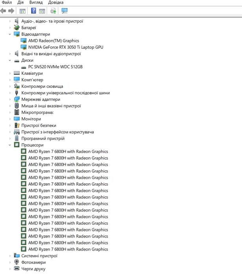Expand the Комп'ютер node
The height and width of the screenshot is (275, 242).
coord(10,80)
